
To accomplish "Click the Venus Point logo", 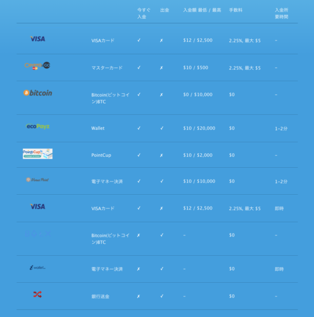I will point(38,180).
